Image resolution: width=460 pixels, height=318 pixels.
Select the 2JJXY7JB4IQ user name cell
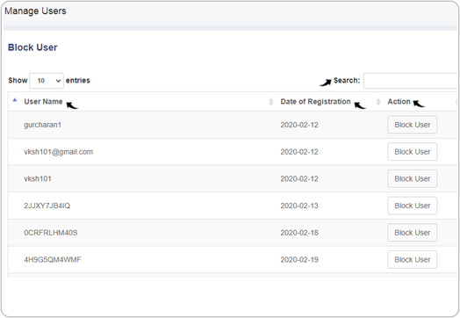(47, 206)
